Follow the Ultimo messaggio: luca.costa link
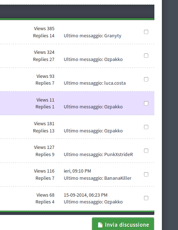The image size is (178, 230). (95, 83)
